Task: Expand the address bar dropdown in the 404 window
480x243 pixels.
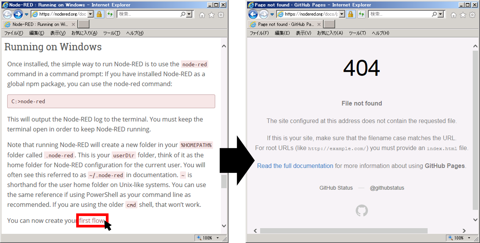Action: click(342, 14)
